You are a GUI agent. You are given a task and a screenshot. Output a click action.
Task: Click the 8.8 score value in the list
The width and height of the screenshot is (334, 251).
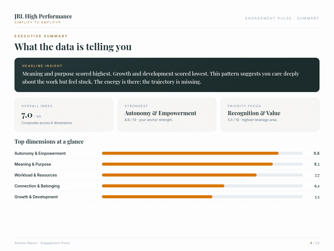click(x=316, y=153)
